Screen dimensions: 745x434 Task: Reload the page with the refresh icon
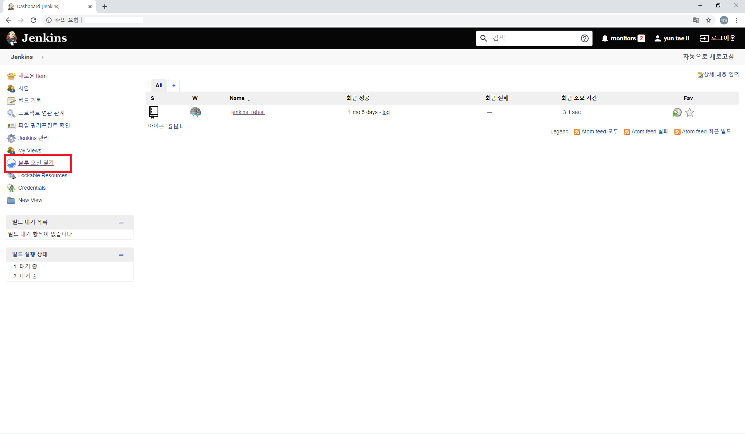(x=33, y=20)
